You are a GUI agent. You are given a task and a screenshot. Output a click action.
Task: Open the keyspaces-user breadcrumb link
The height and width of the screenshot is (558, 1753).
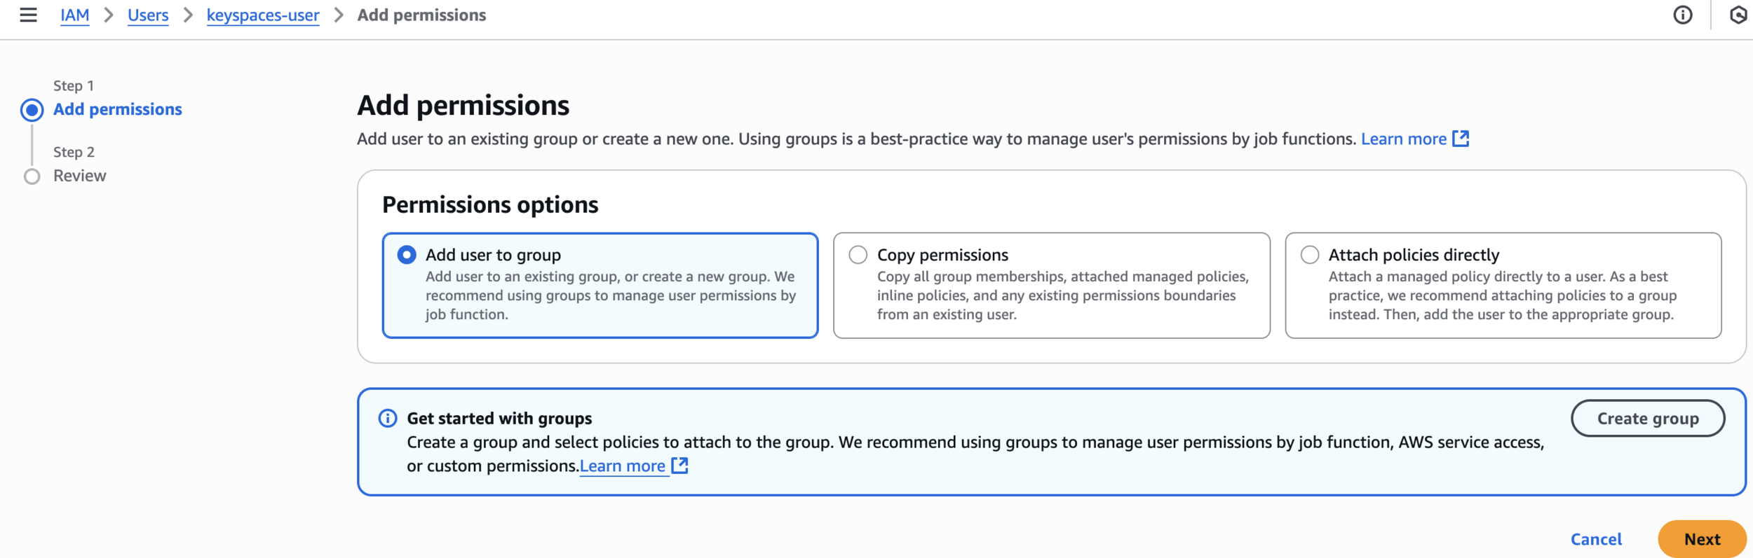[x=263, y=15]
